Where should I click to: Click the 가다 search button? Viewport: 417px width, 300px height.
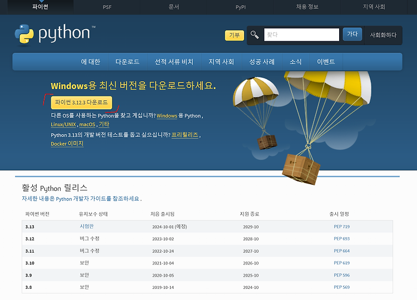tap(353, 34)
